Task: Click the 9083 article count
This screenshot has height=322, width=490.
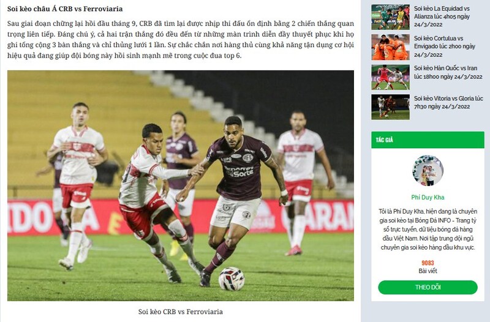Action: 428,263
